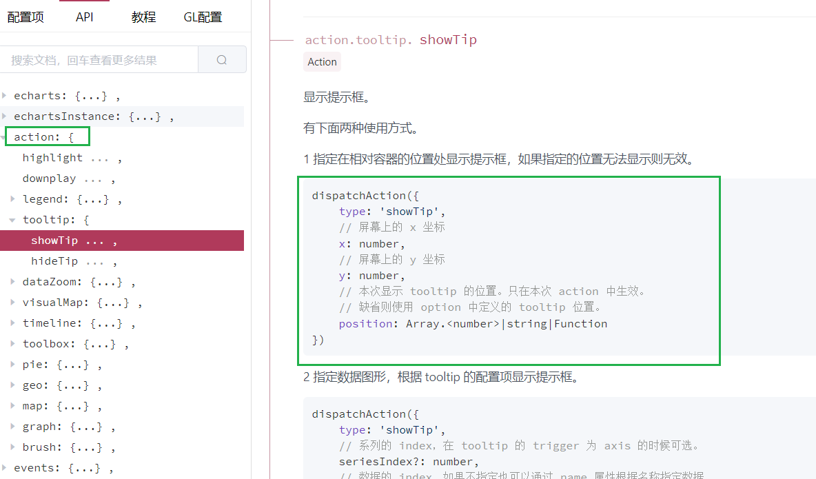Collapse the tooltip tree node arrow

point(13,220)
